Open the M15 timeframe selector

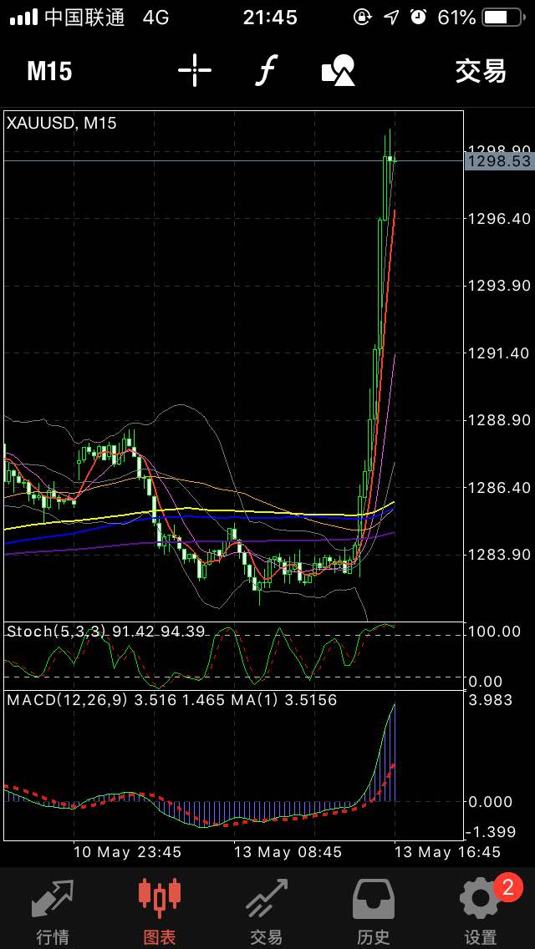click(49, 71)
